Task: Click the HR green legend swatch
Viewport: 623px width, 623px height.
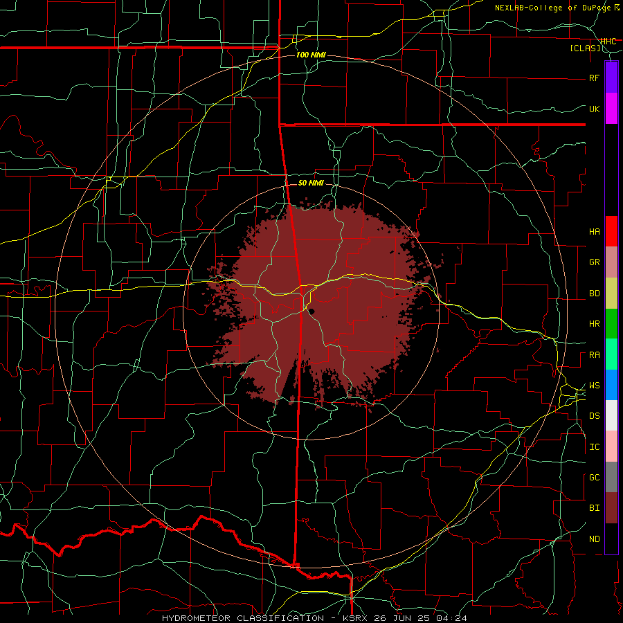Action: pos(611,324)
